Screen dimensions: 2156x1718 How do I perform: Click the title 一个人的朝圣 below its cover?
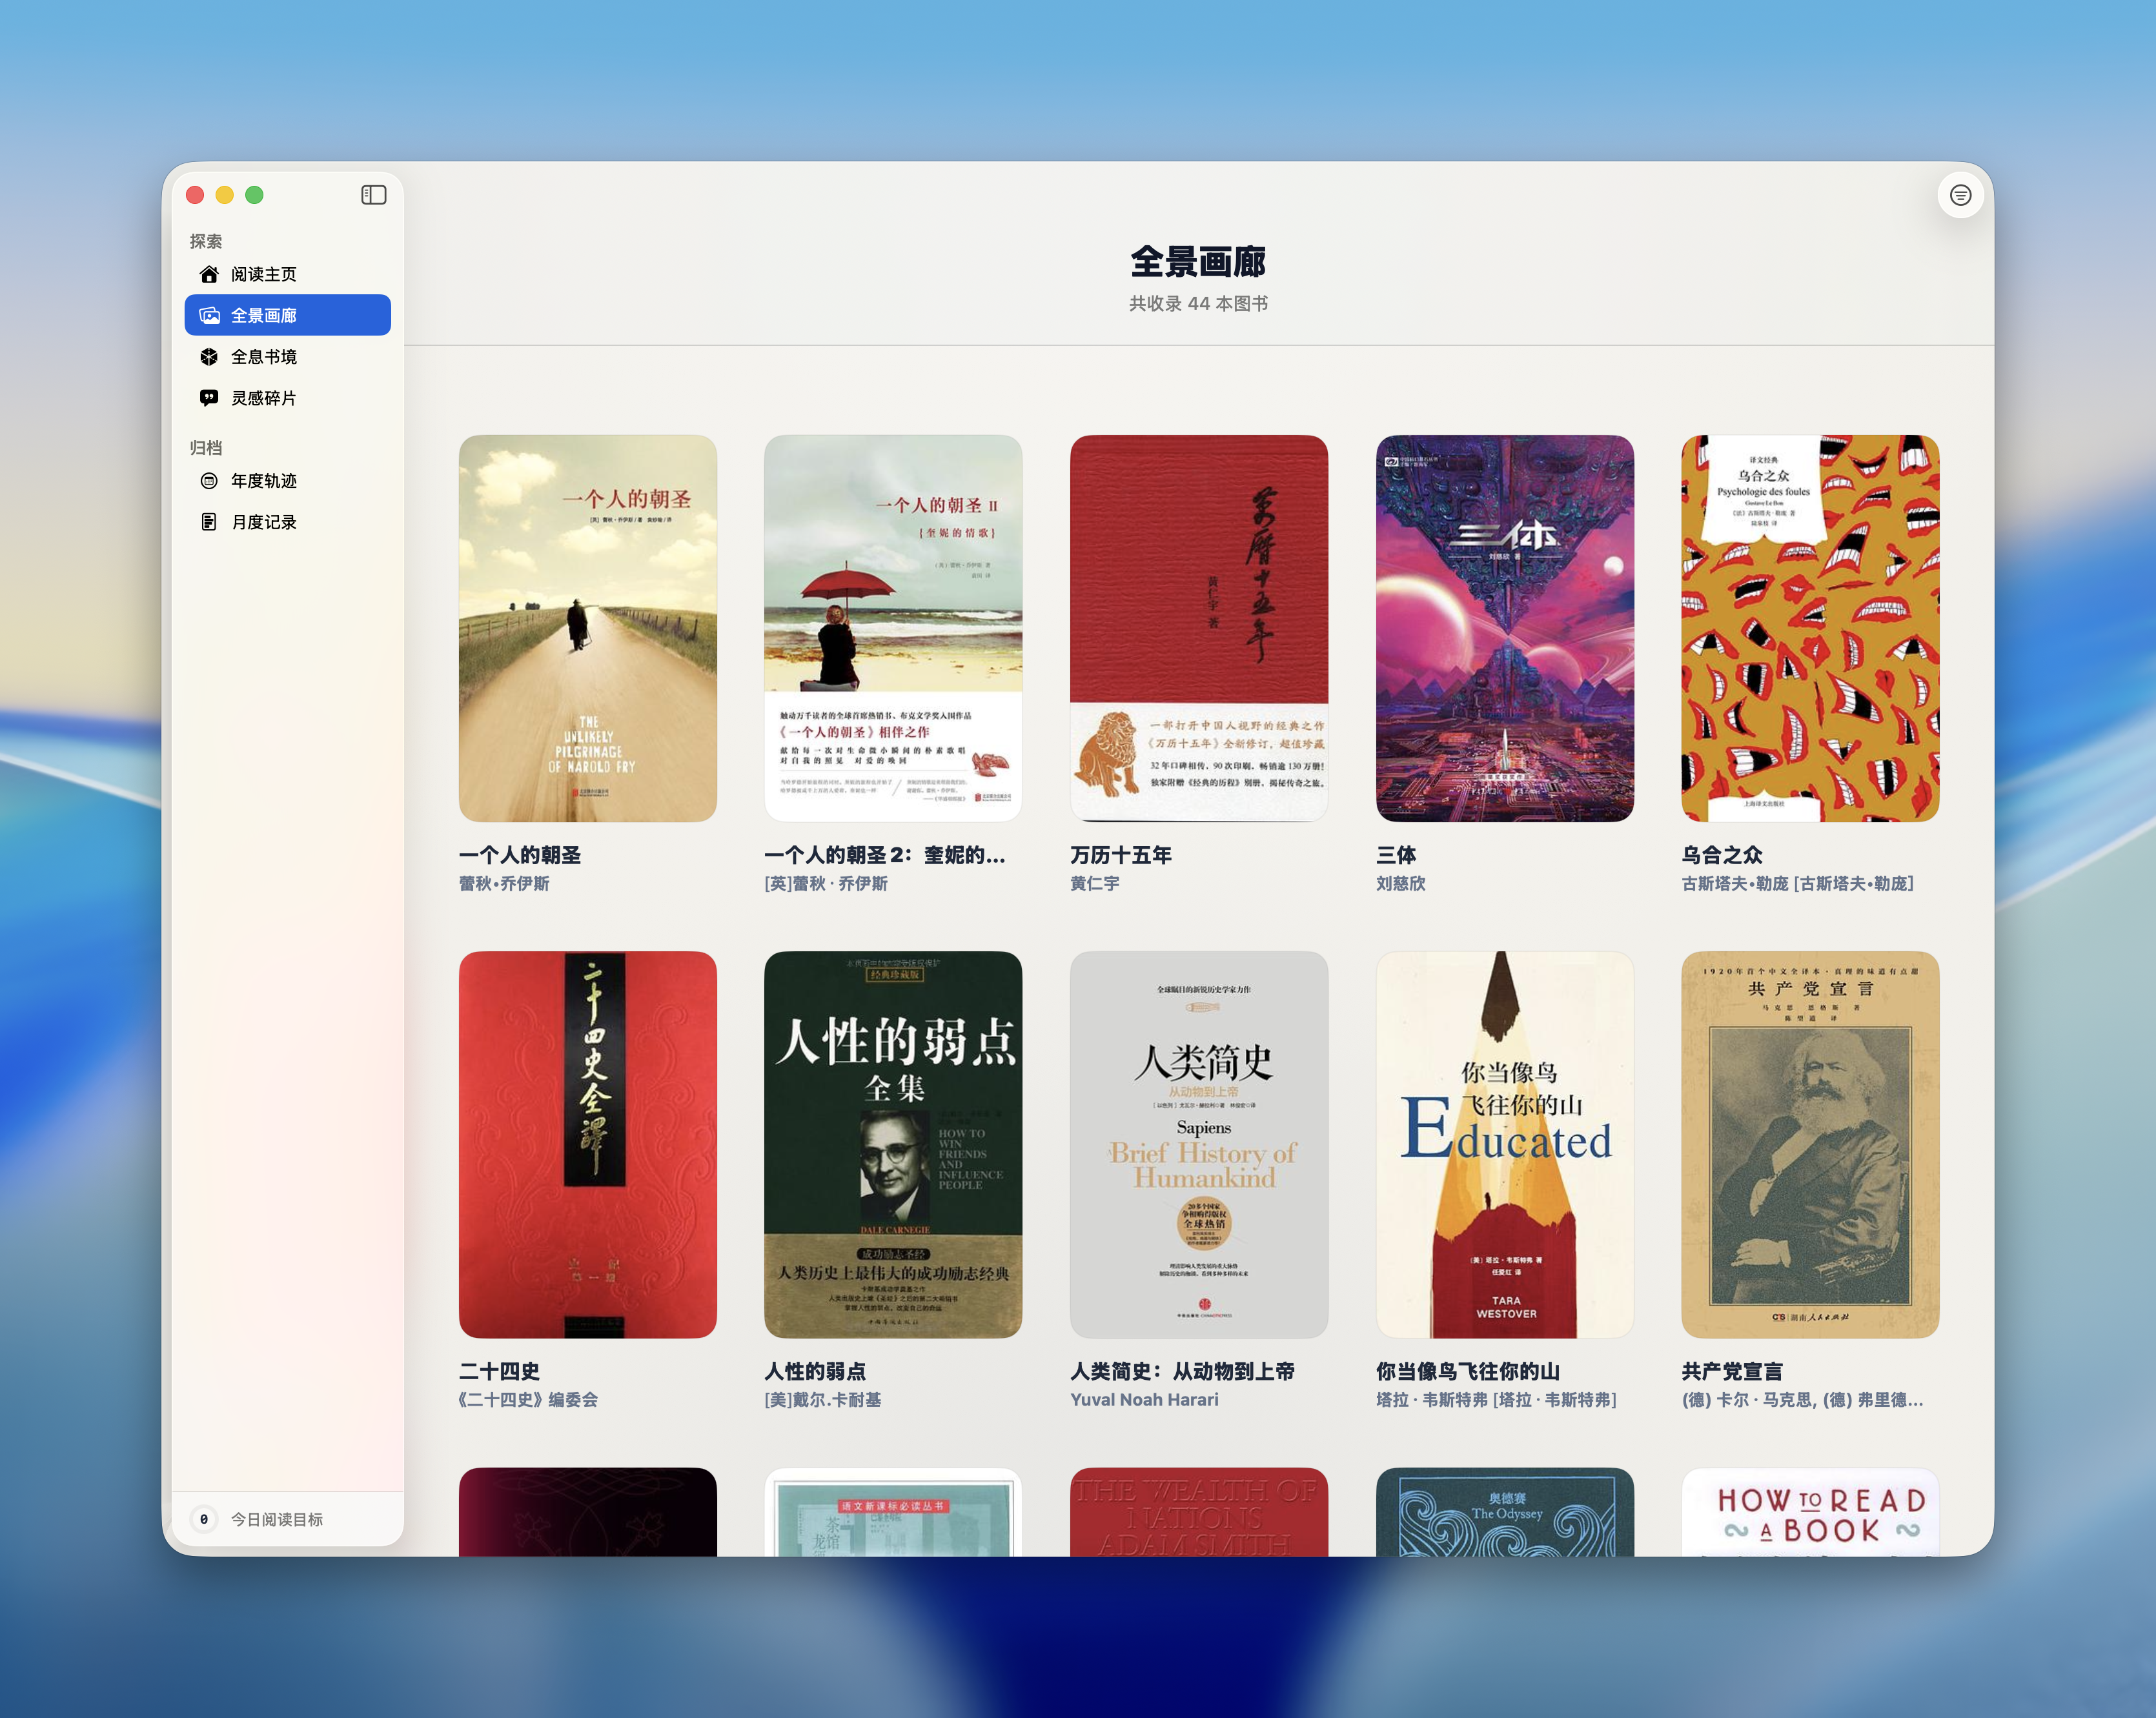coord(520,855)
